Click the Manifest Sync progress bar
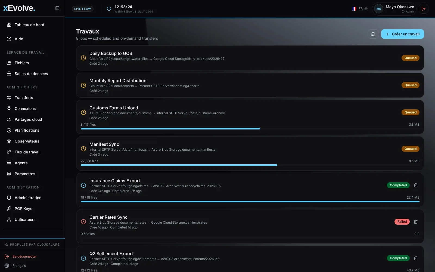The image size is (435, 272). click(250, 165)
